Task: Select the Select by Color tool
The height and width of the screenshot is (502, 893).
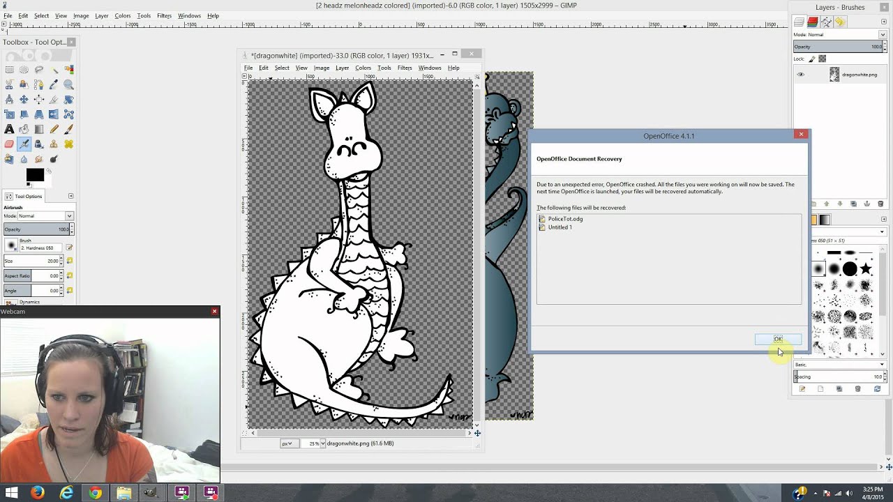Action: 68,70
